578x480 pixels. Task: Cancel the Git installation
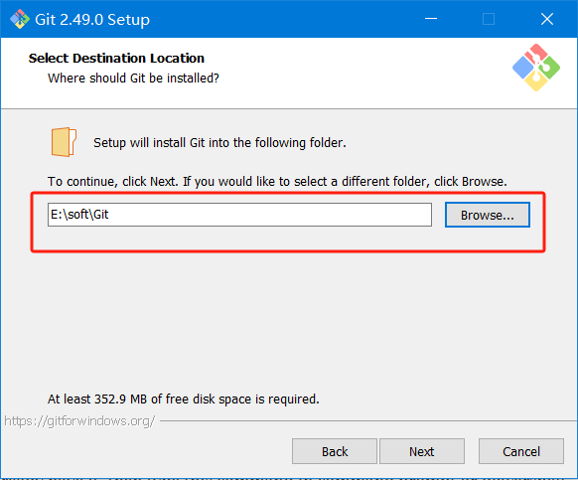521,451
